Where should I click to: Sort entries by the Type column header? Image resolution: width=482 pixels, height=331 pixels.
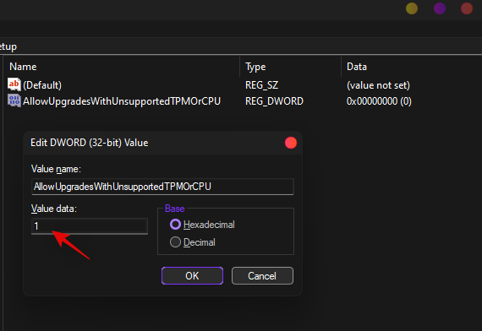[x=255, y=67]
